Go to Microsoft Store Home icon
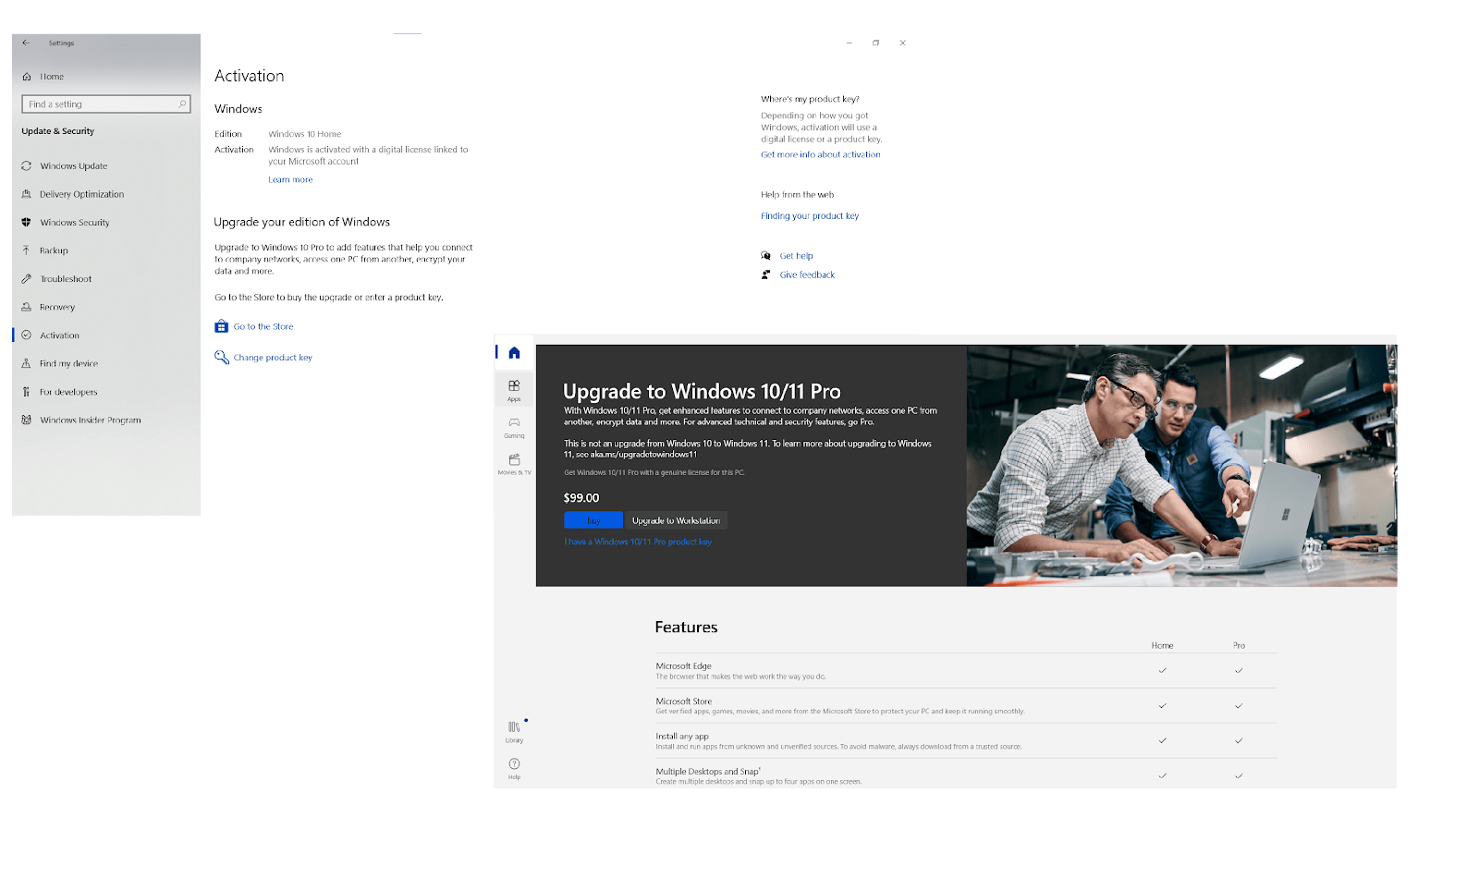Screen dimensions: 1479x878 514,352
